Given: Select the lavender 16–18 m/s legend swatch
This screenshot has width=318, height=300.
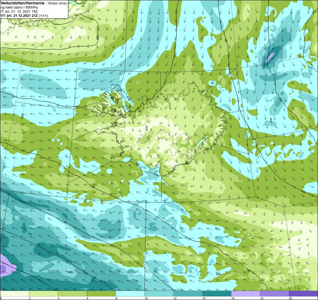Looking at the screenshot, I should pyautogui.click(x=245, y=294).
